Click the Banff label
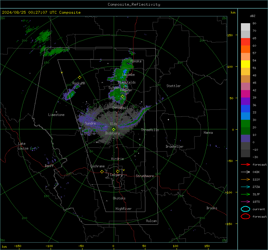268x250 pixels. (49, 166)
